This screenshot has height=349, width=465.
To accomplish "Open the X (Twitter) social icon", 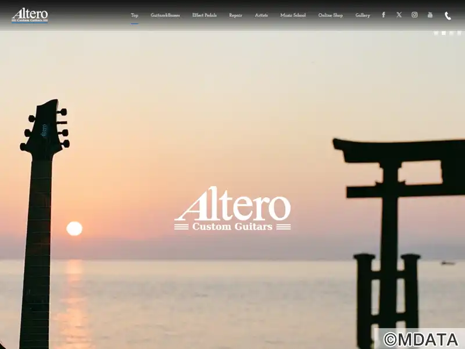I will click(399, 15).
